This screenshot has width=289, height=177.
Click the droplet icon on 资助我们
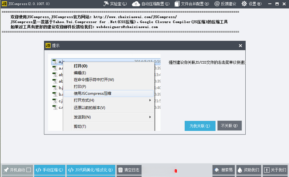click(240, 170)
